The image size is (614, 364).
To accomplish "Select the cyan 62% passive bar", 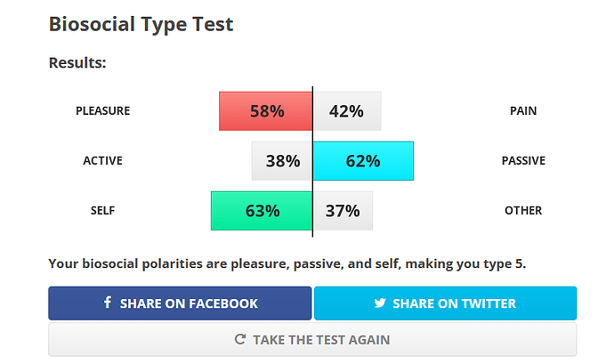I will [x=363, y=161].
